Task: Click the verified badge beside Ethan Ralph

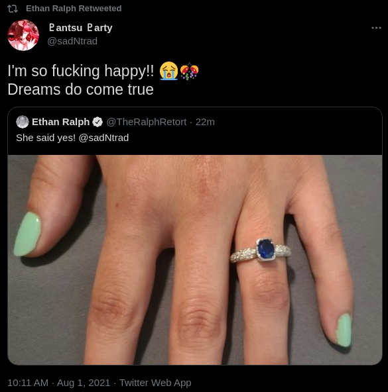Action: point(97,122)
